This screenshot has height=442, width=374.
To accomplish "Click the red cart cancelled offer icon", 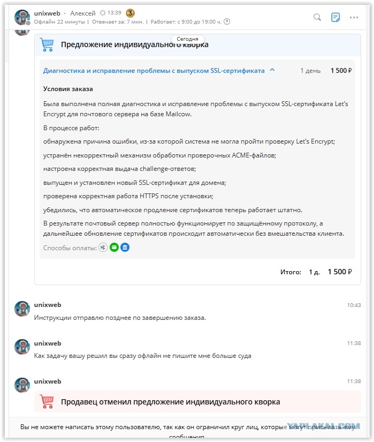I will pos(47,401).
